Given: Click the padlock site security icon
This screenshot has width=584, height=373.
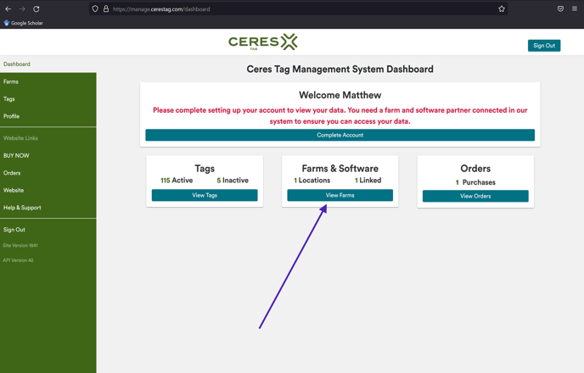Looking at the screenshot, I should click(106, 9).
